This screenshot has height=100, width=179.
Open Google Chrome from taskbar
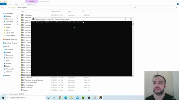pos(60,97)
